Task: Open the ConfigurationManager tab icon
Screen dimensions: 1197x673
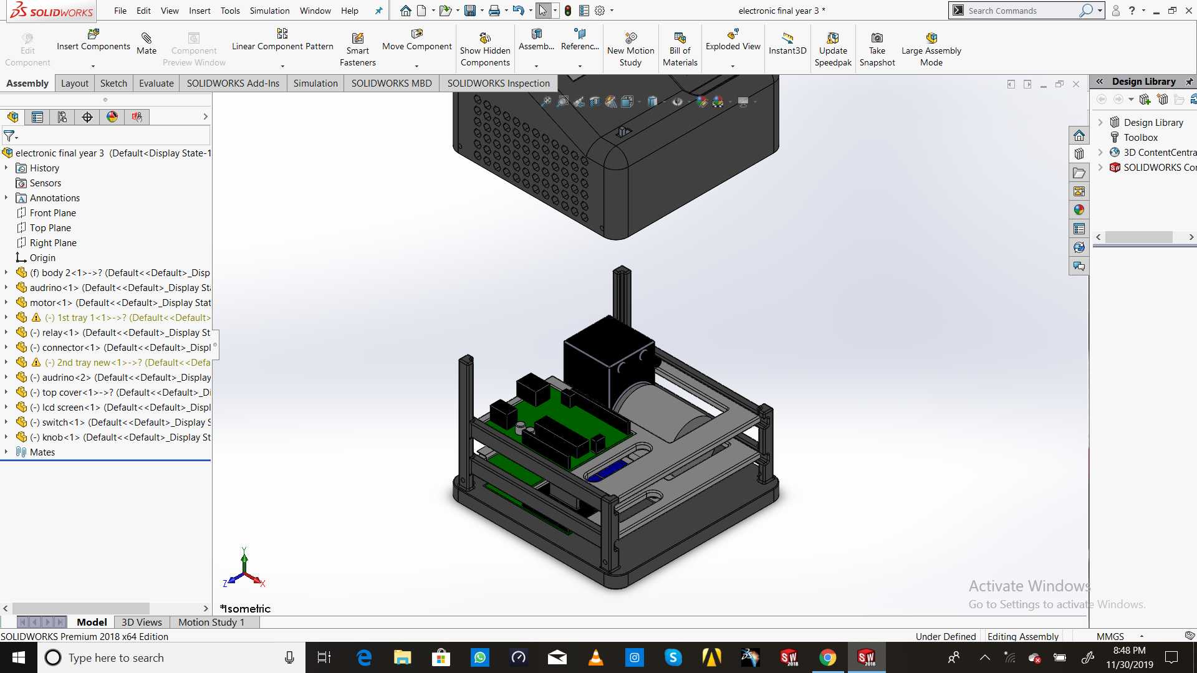Action: pos(62,117)
